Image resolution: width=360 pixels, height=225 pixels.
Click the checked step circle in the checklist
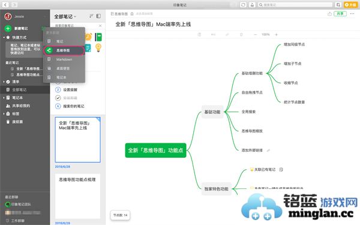pyautogui.click(x=58, y=98)
